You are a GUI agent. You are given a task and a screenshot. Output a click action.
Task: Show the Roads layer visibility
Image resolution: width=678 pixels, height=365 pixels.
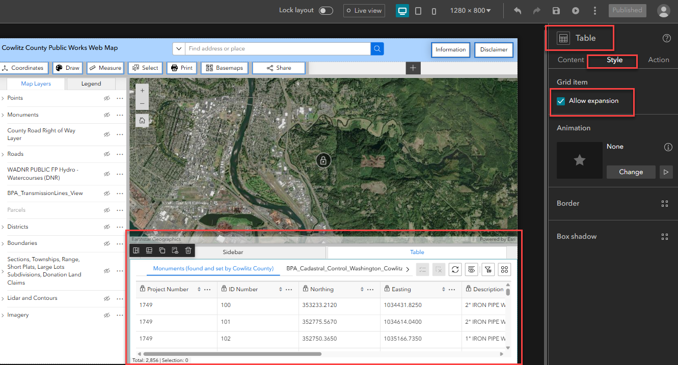pyautogui.click(x=106, y=154)
